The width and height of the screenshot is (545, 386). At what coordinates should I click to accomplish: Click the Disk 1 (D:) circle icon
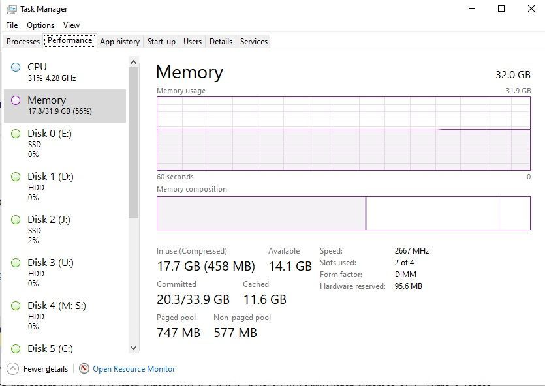16,177
